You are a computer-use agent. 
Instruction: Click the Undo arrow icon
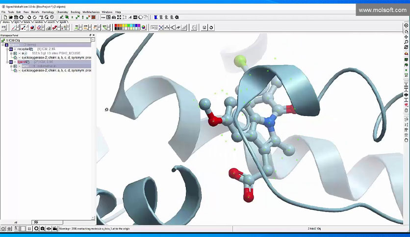pos(29,17)
